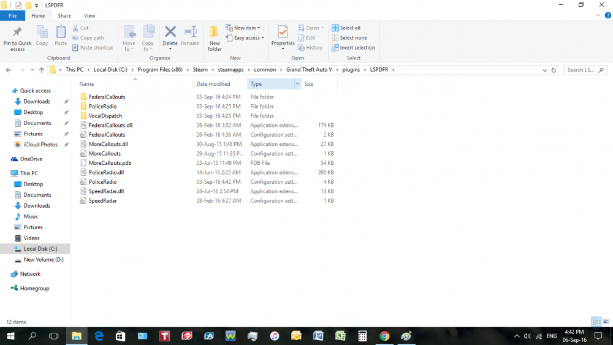Go to plugins in address path
Screen dimensions: 613x345
tap(351, 69)
